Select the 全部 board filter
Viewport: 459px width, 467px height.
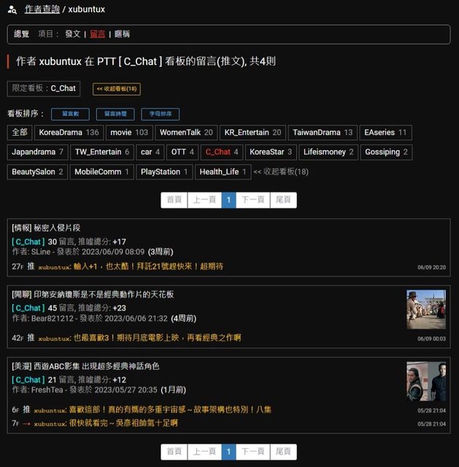(x=20, y=133)
